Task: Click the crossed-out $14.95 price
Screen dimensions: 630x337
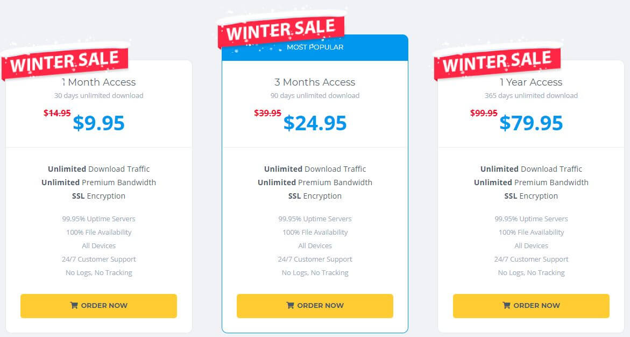Action: click(x=57, y=113)
